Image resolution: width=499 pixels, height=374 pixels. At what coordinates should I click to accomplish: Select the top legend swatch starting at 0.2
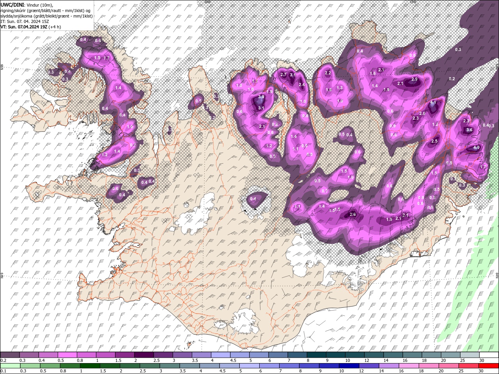coord(10,355)
